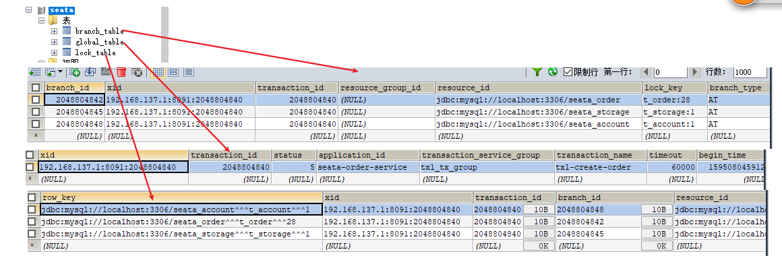Click the green refresh icon
The width and height of the screenshot is (782, 258).
point(552,71)
